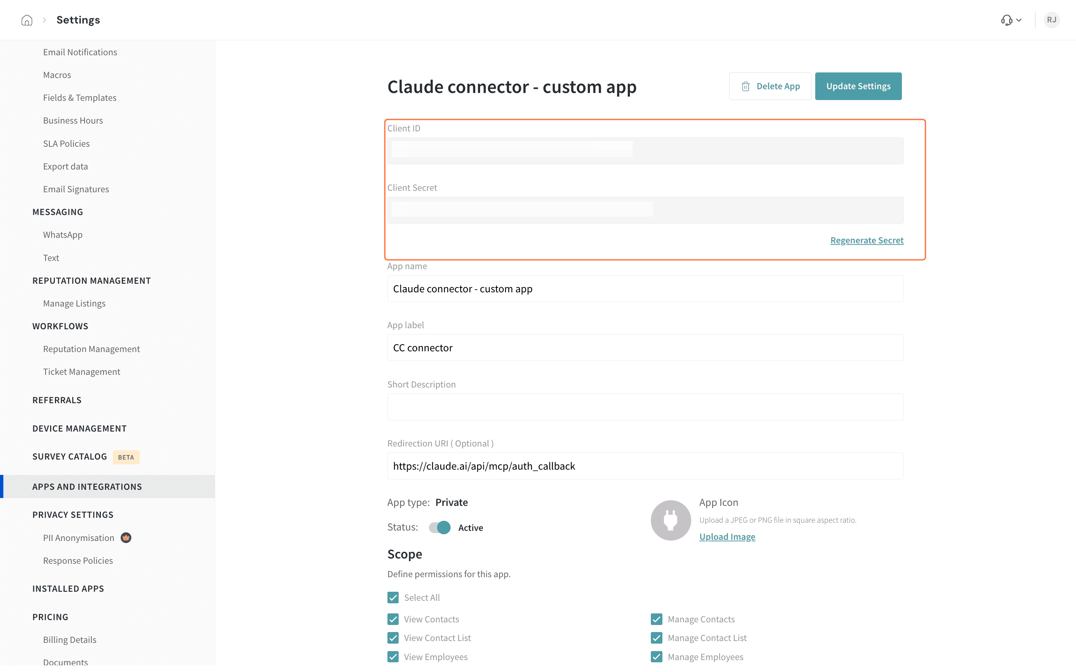Open Email Notifications in the sidebar
1076x672 pixels.
click(80, 52)
